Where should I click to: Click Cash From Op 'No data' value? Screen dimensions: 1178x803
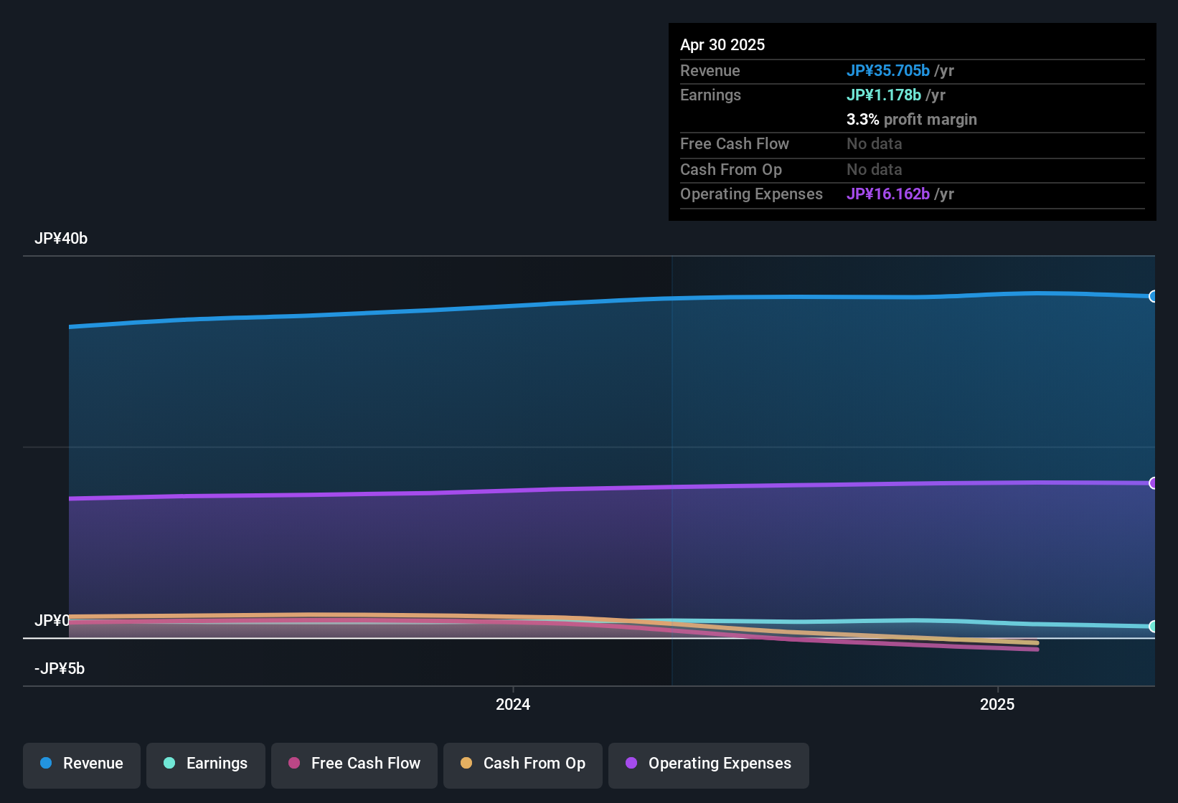875,169
